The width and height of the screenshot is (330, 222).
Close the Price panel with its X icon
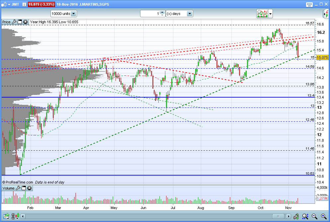(x=26, y=22)
